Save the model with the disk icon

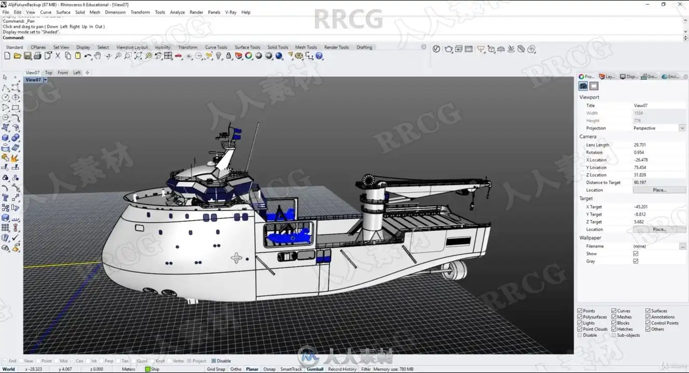pyautogui.click(x=27, y=56)
